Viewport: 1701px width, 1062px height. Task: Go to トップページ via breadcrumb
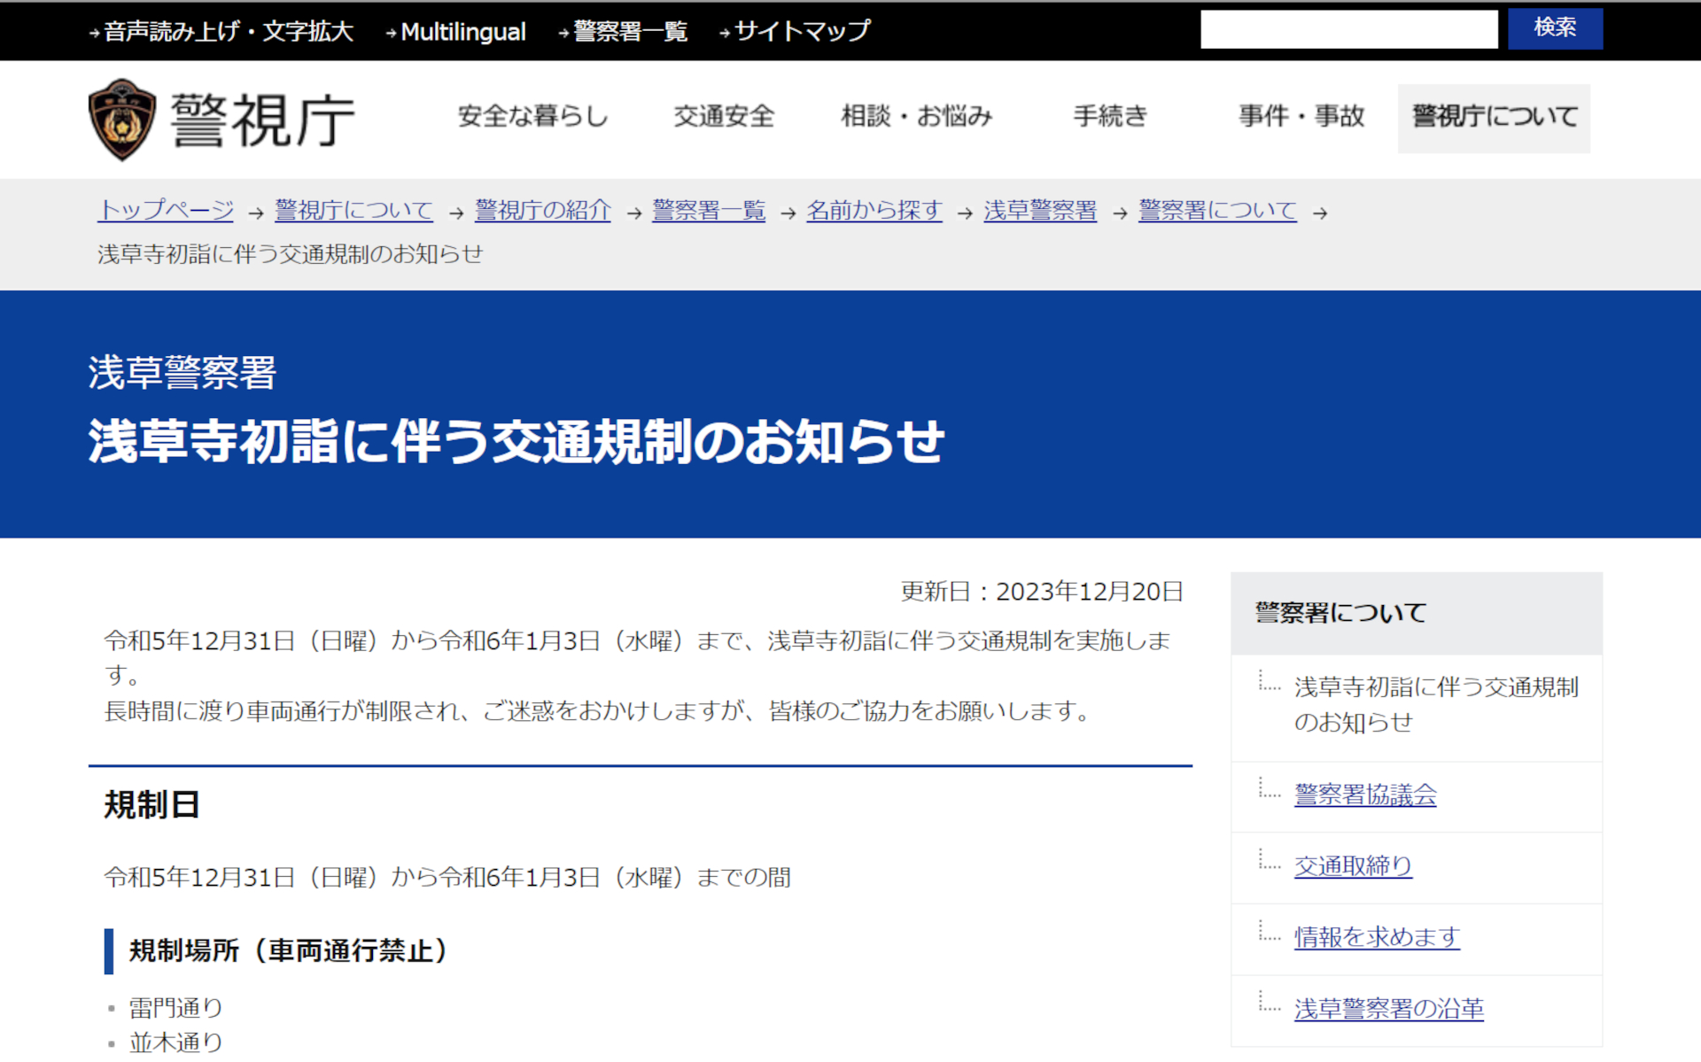pyautogui.click(x=165, y=211)
